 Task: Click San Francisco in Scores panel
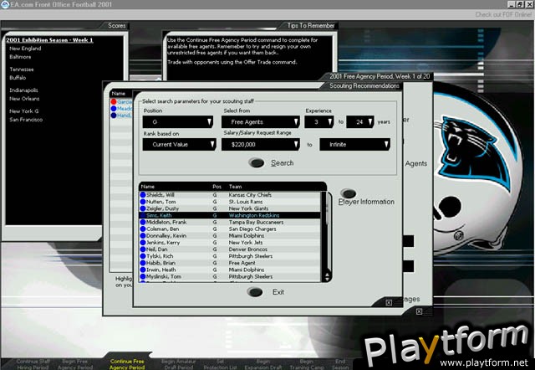(26, 120)
